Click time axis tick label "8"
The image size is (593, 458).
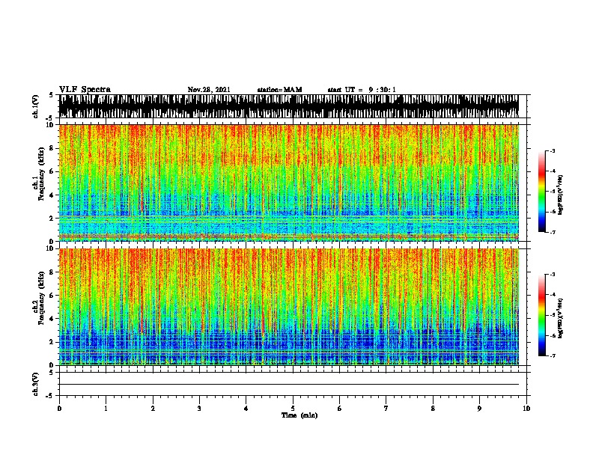[433, 409]
